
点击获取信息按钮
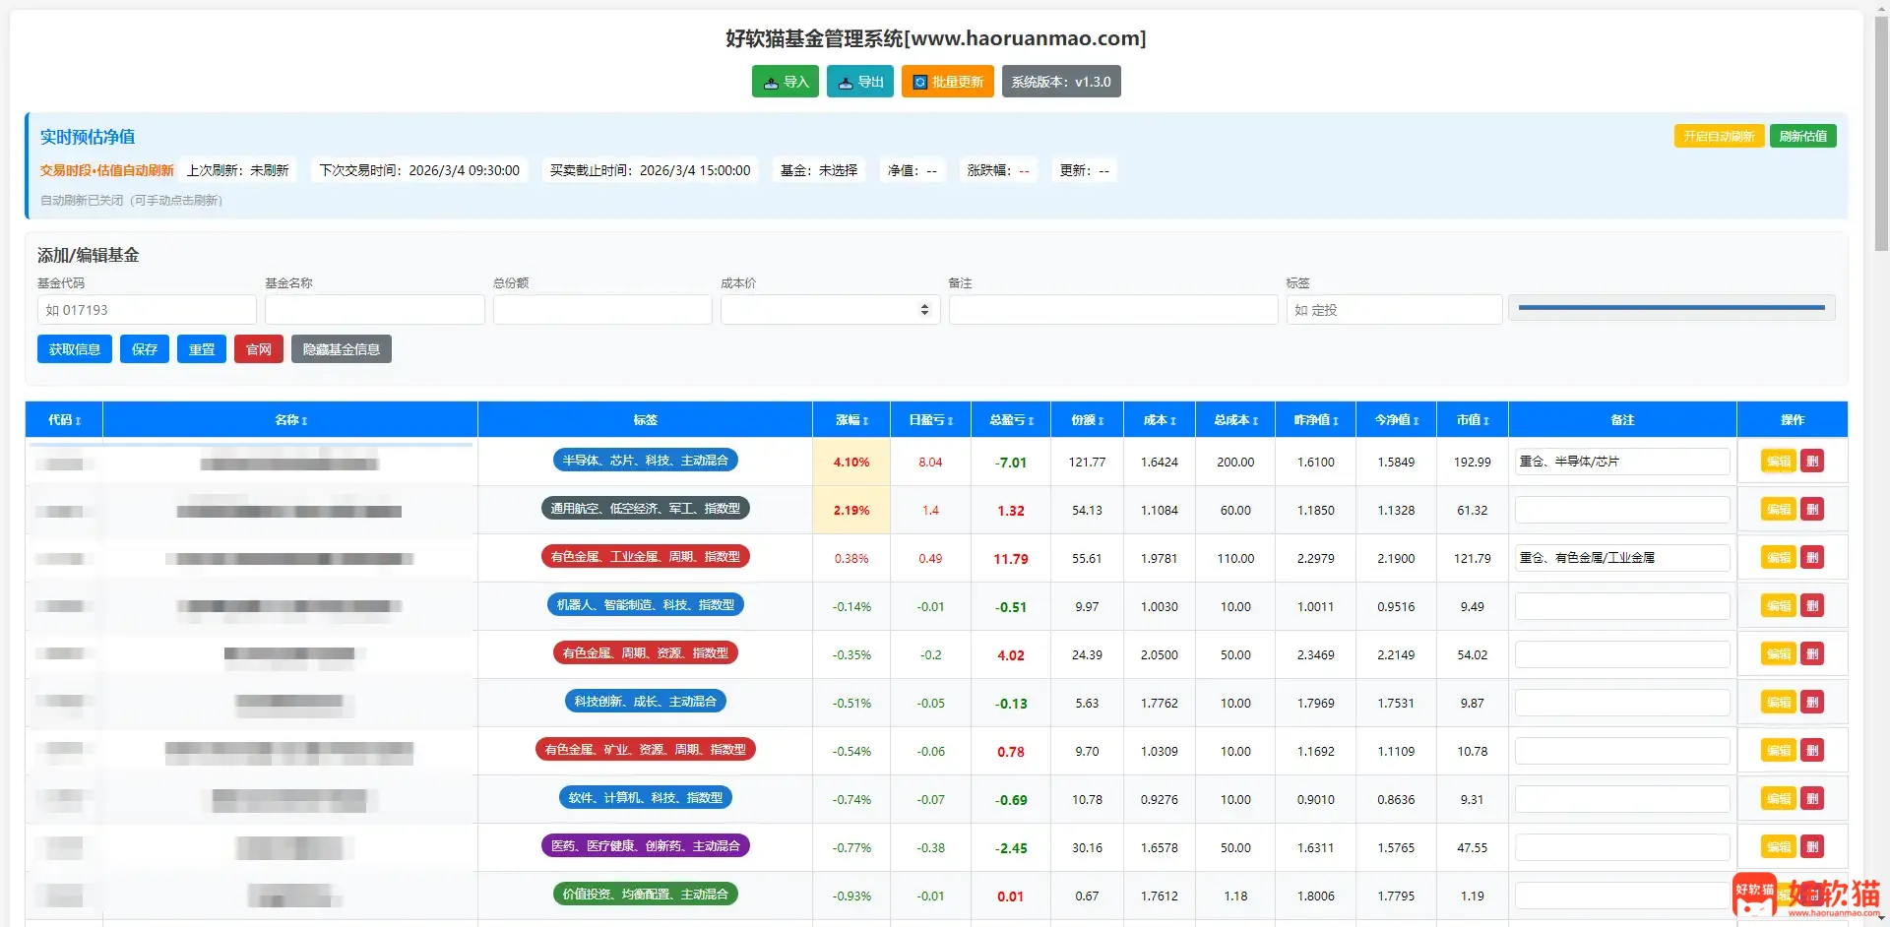click(74, 348)
